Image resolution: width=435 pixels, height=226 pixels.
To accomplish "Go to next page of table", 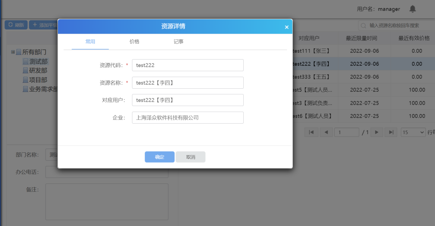I will pos(376,132).
